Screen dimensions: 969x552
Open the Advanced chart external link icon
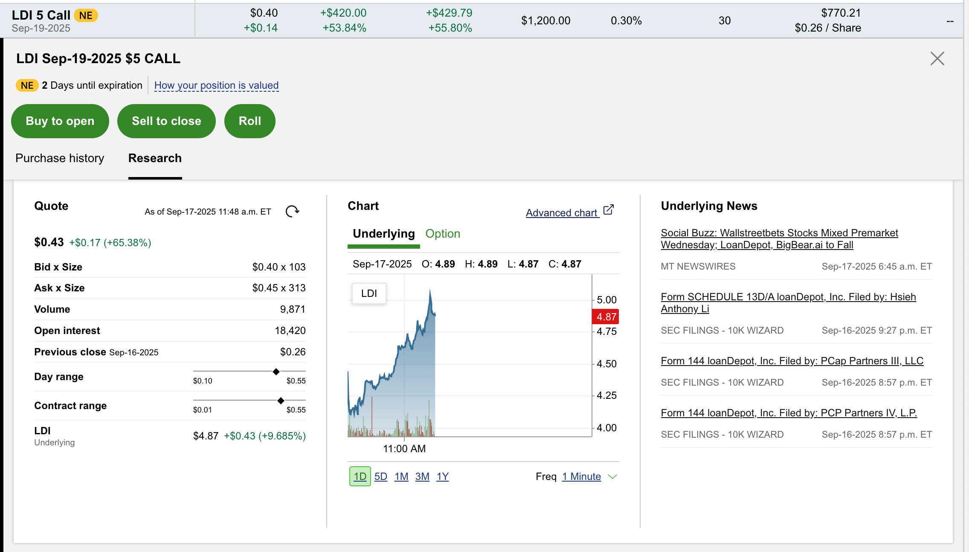tap(608, 210)
